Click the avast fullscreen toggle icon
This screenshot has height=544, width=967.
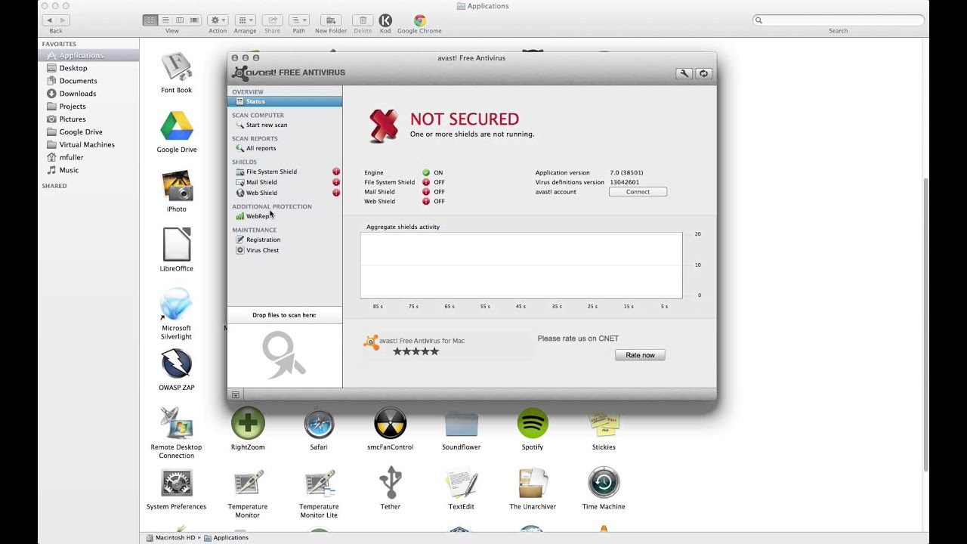pyautogui.click(x=703, y=73)
